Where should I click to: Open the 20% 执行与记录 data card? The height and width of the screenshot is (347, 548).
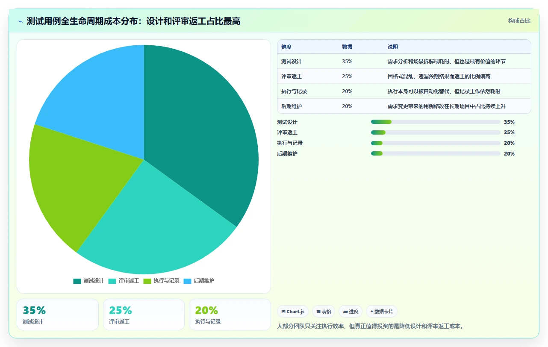[230, 315]
